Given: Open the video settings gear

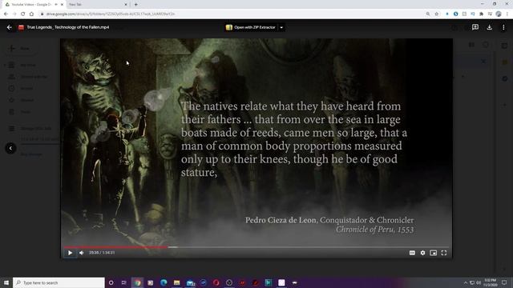Looking at the screenshot, I should coord(422,253).
